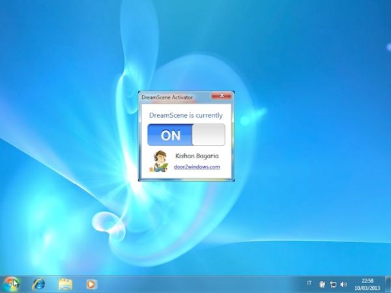Open the volume control speaker icon
391x293 pixels.
click(x=343, y=284)
